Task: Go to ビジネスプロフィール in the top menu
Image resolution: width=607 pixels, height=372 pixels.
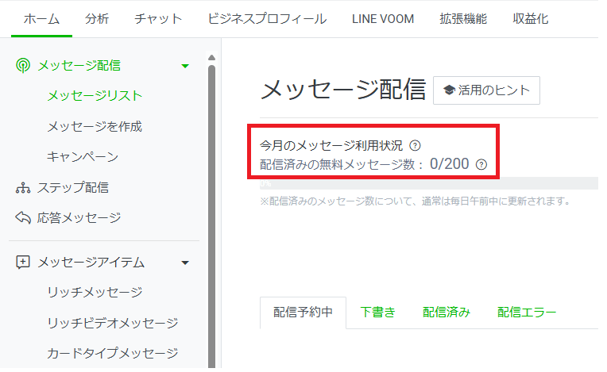Action: click(267, 19)
